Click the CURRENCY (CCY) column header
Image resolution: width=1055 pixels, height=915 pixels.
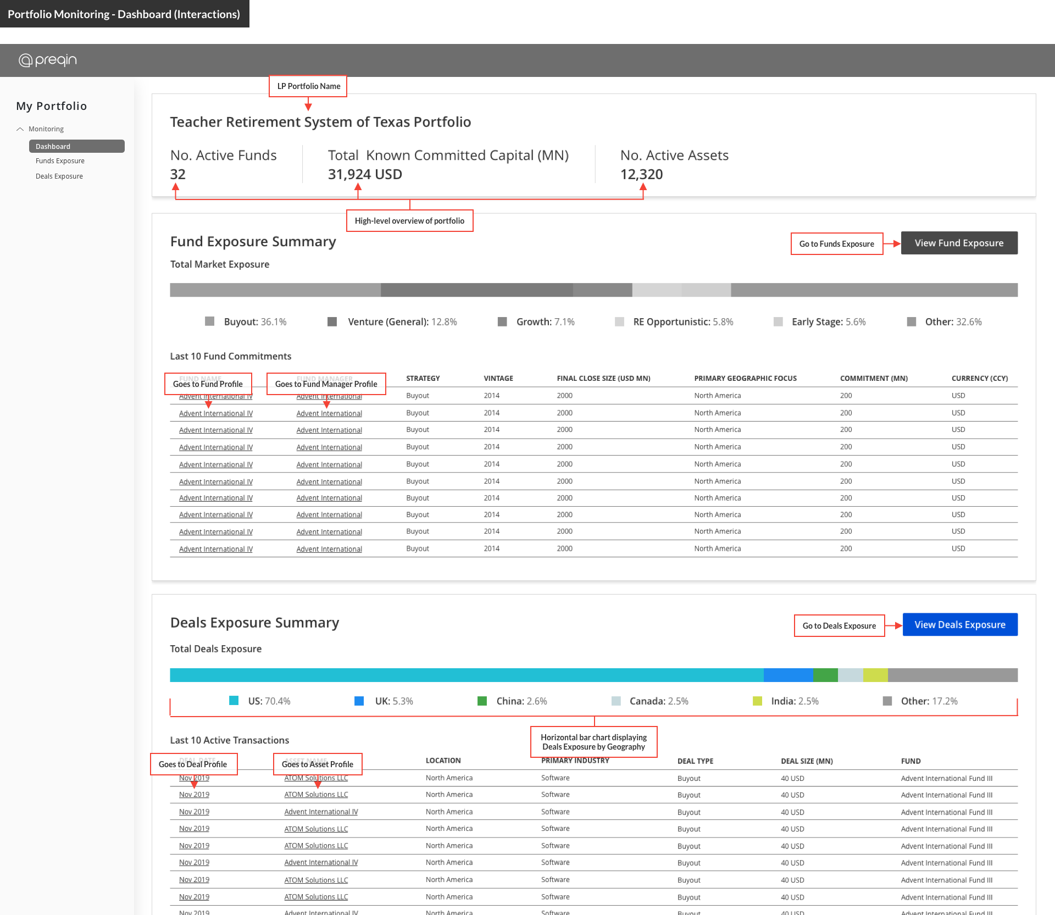tap(980, 379)
